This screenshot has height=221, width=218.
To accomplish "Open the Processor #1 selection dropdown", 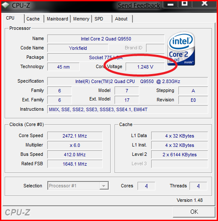I will point(78,186).
